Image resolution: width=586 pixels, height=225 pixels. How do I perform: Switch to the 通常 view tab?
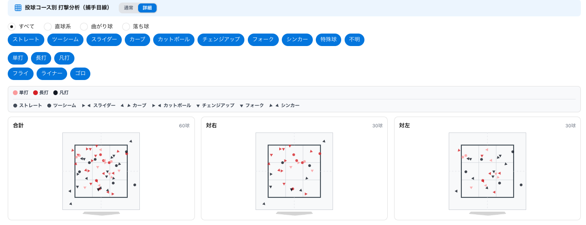[129, 8]
